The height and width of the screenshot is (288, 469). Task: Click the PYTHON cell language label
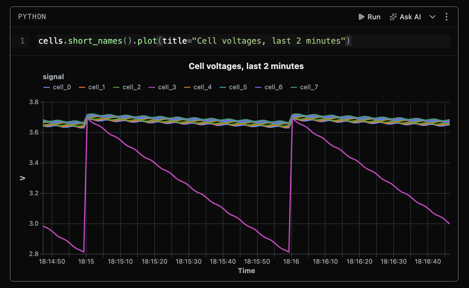coord(32,16)
